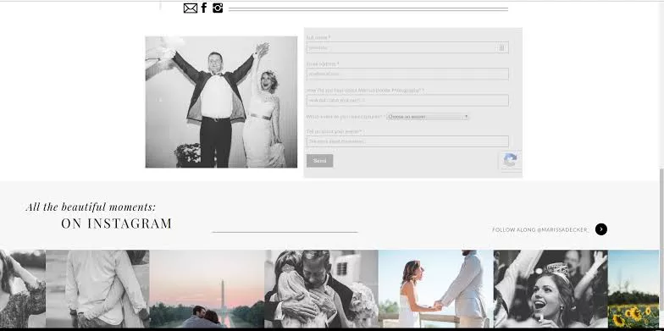Viewport: 664px width, 331px height.
Task: Submit the form with the Send button
Action: [320, 161]
